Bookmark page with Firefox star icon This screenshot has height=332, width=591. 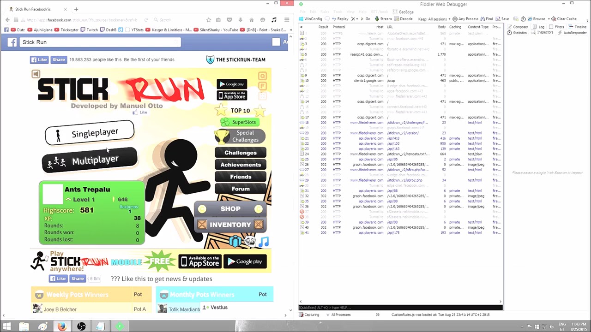(x=209, y=20)
